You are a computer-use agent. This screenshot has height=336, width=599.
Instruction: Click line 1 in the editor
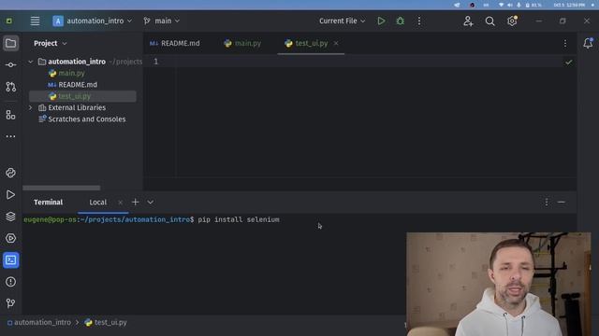359,62
